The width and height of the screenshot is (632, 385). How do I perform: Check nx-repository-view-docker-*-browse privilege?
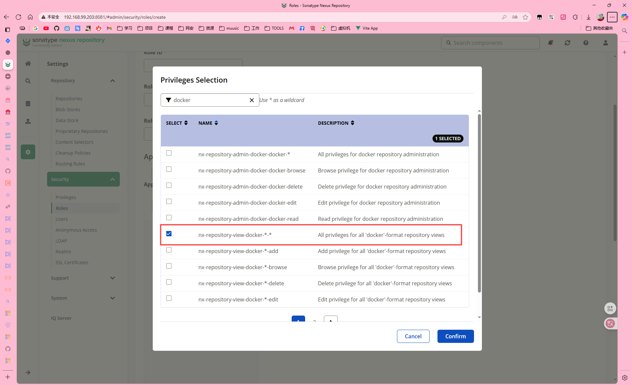(169, 266)
